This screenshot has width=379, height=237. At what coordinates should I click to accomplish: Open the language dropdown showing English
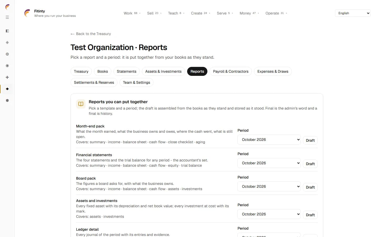point(353,13)
